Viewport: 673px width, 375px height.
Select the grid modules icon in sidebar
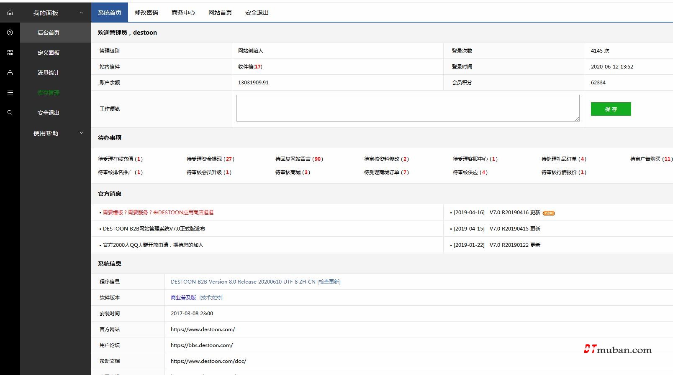coord(10,53)
